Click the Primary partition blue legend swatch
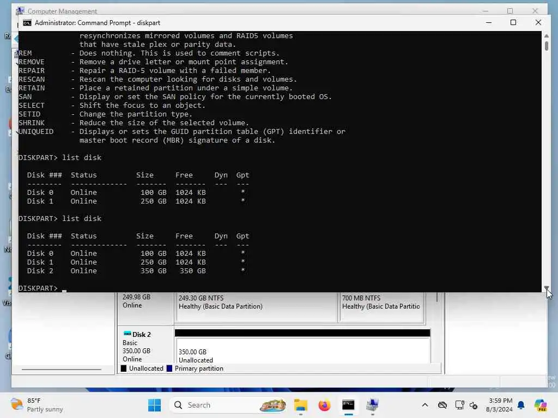 [x=169, y=368]
